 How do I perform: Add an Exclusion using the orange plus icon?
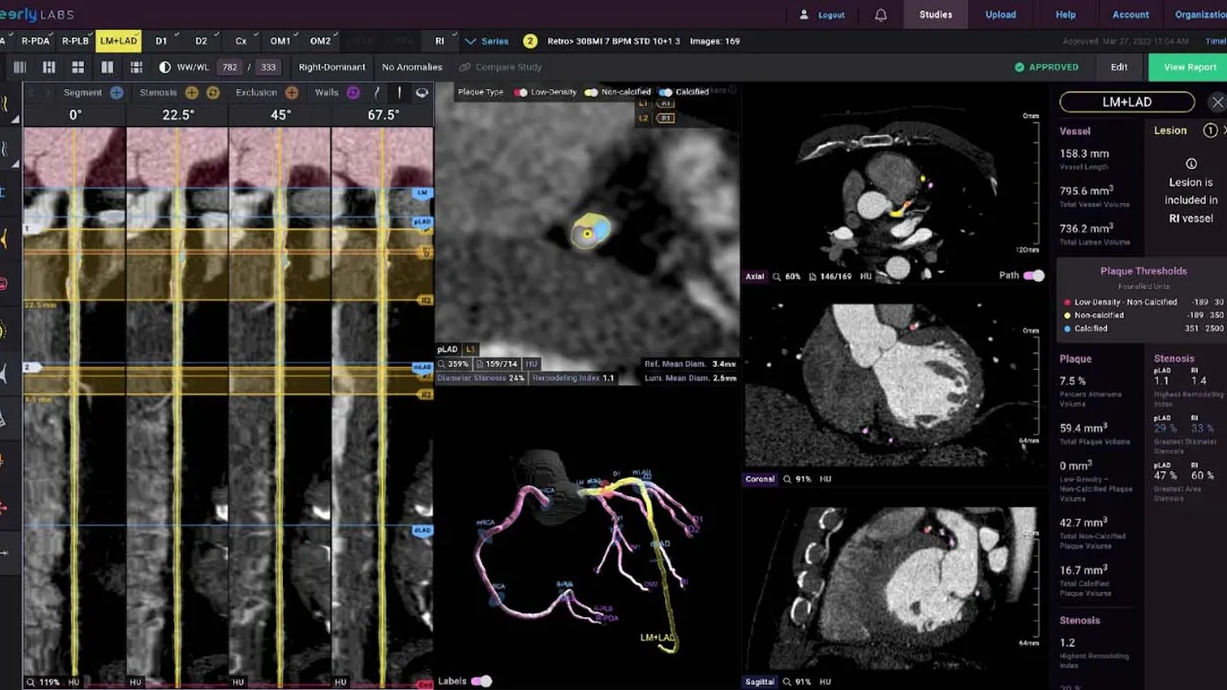[290, 92]
